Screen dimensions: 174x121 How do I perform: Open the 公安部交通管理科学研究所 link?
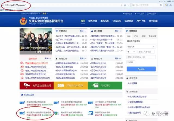pyautogui.click(x=139, y=107)
